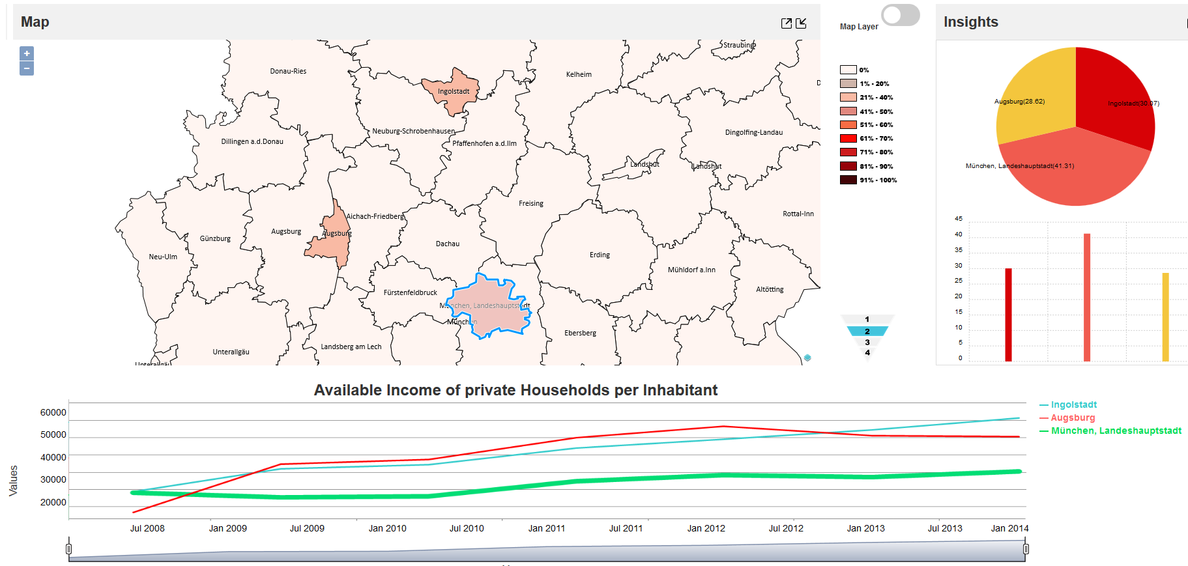Click the Available Income chart title
The height and width of the screenshot is (566, 1188).
click(x=515, y=390)
